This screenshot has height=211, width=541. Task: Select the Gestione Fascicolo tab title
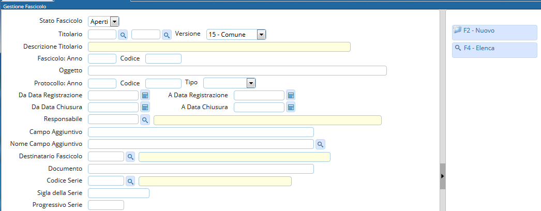[x=24, y=6]
